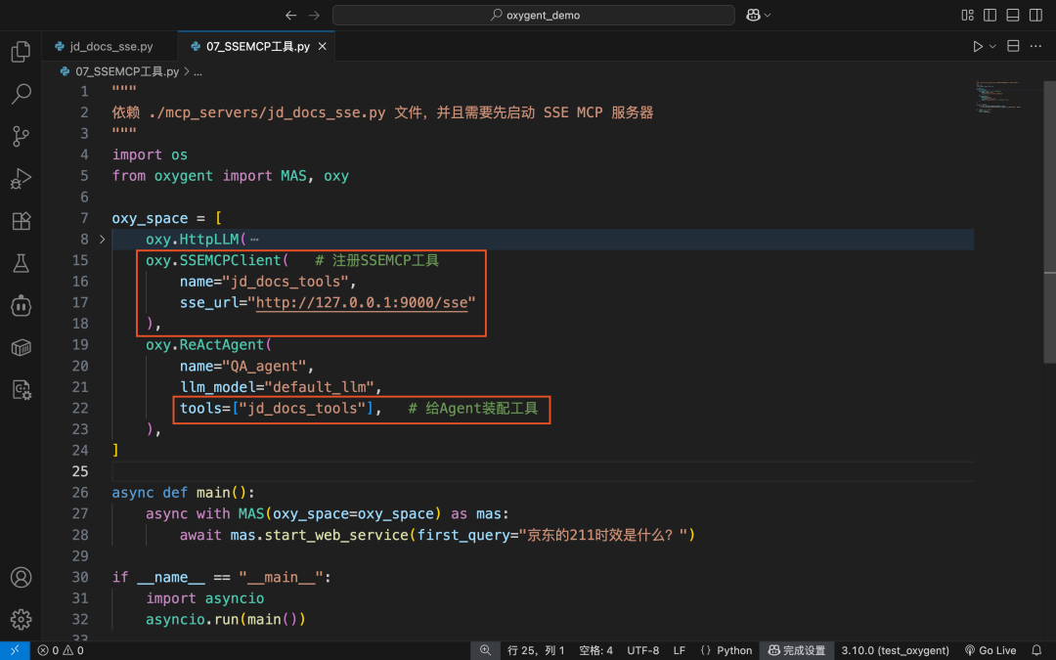The height and width of the screenshot is (660, 1056).
Task: Change indentation via 空格: 4
Action: 596,650
